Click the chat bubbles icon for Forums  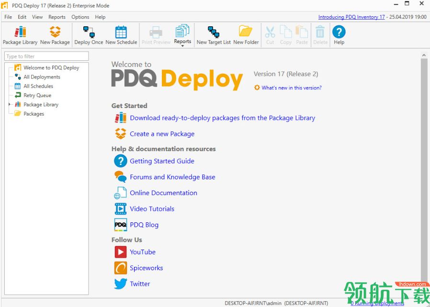(x=120, y=176)
